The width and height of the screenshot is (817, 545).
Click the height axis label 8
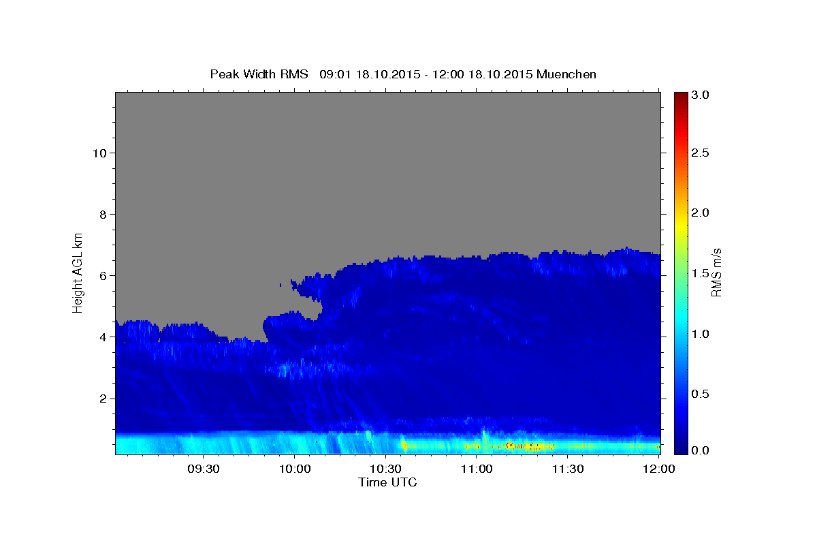[102, 214]
